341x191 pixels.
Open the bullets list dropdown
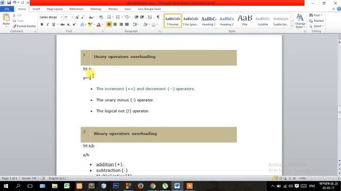point(113,18)
